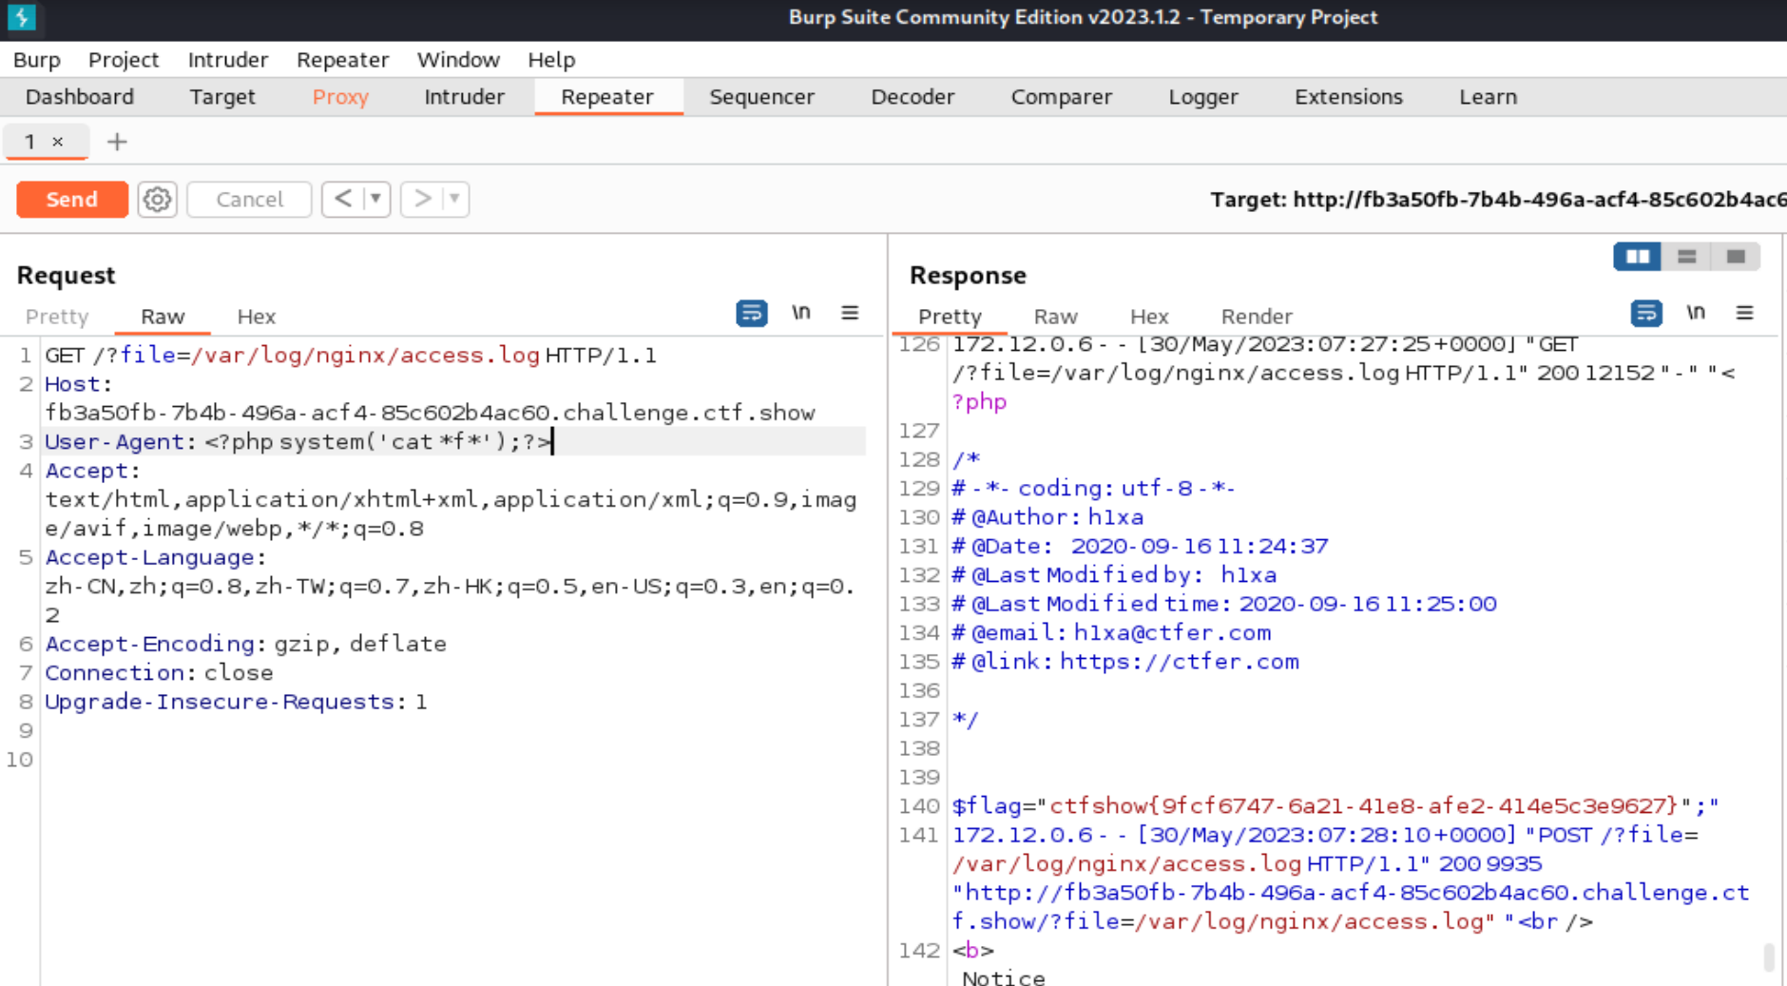Select the Repeater tool tab
The width and height of the screenshot is (1787, 986).
(607, 97)
